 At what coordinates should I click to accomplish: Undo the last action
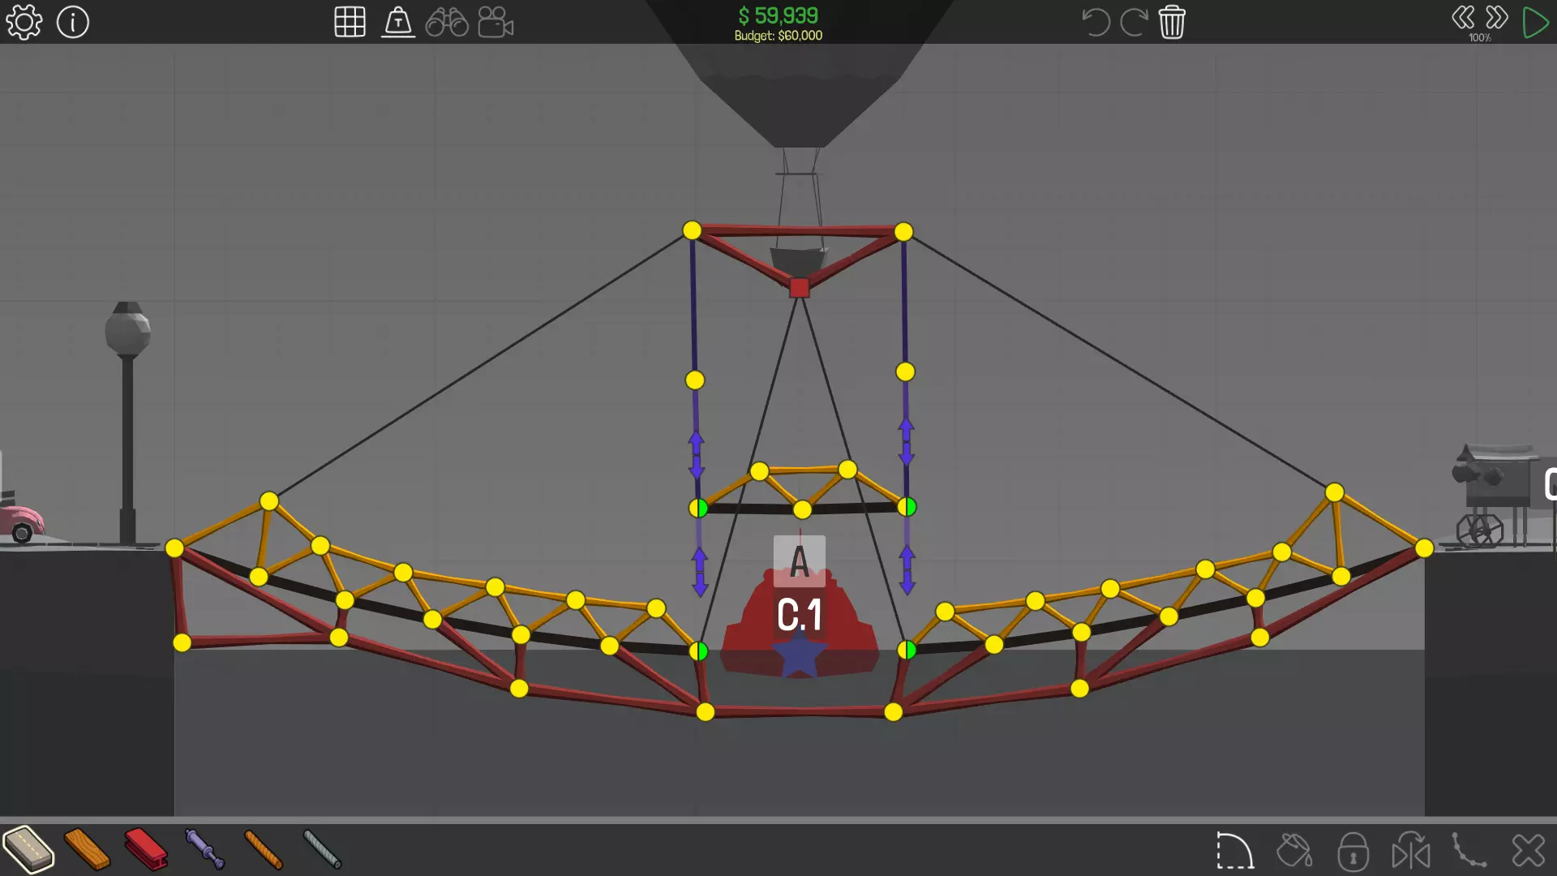pos(1096,22)
